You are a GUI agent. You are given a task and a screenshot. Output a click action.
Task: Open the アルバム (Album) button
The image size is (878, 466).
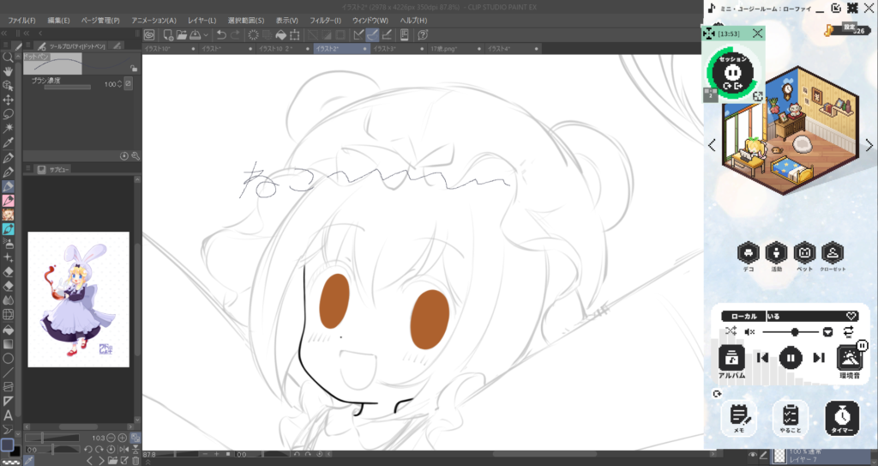click(x=731, y=359)
